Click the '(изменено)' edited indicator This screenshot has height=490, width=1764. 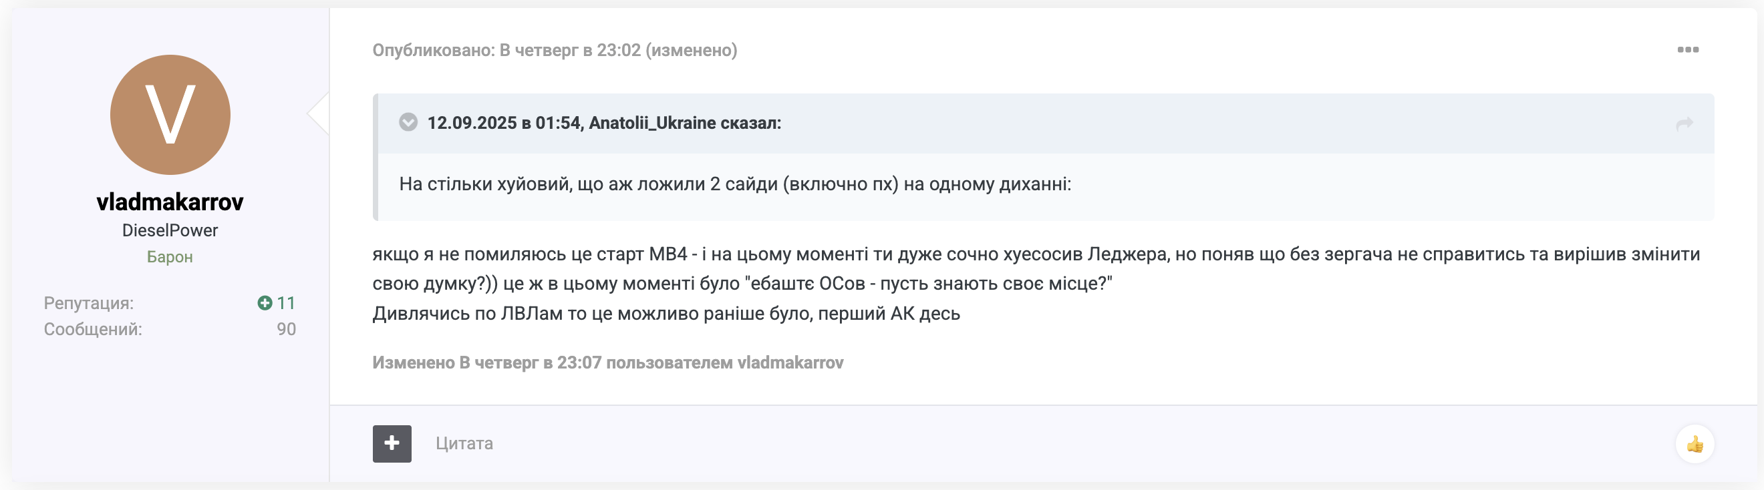(x=692, y=50)
